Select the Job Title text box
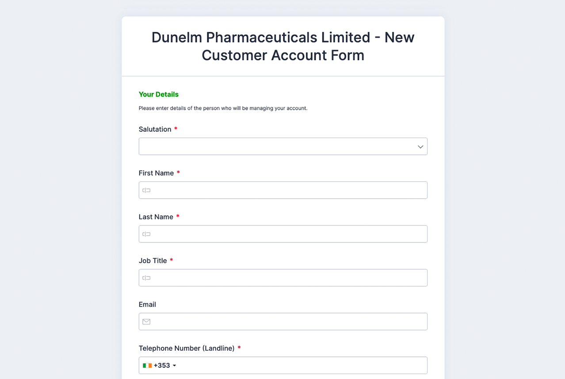Image resolution: width=565 pixels, height=379 pixels. click(x=287, y=278)
